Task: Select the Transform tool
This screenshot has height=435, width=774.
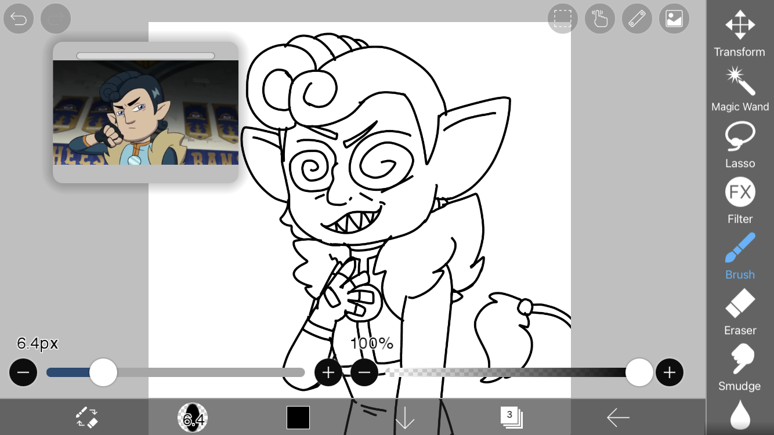Action: [740, 34]
